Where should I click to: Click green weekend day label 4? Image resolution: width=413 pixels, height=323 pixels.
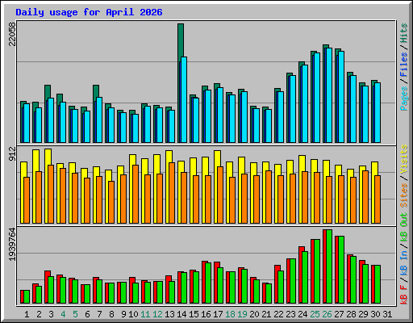click(63, 314)
